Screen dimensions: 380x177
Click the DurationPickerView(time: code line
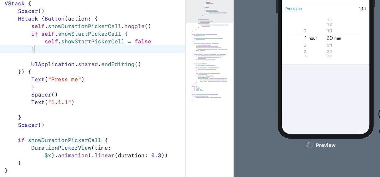coord(71,148)
